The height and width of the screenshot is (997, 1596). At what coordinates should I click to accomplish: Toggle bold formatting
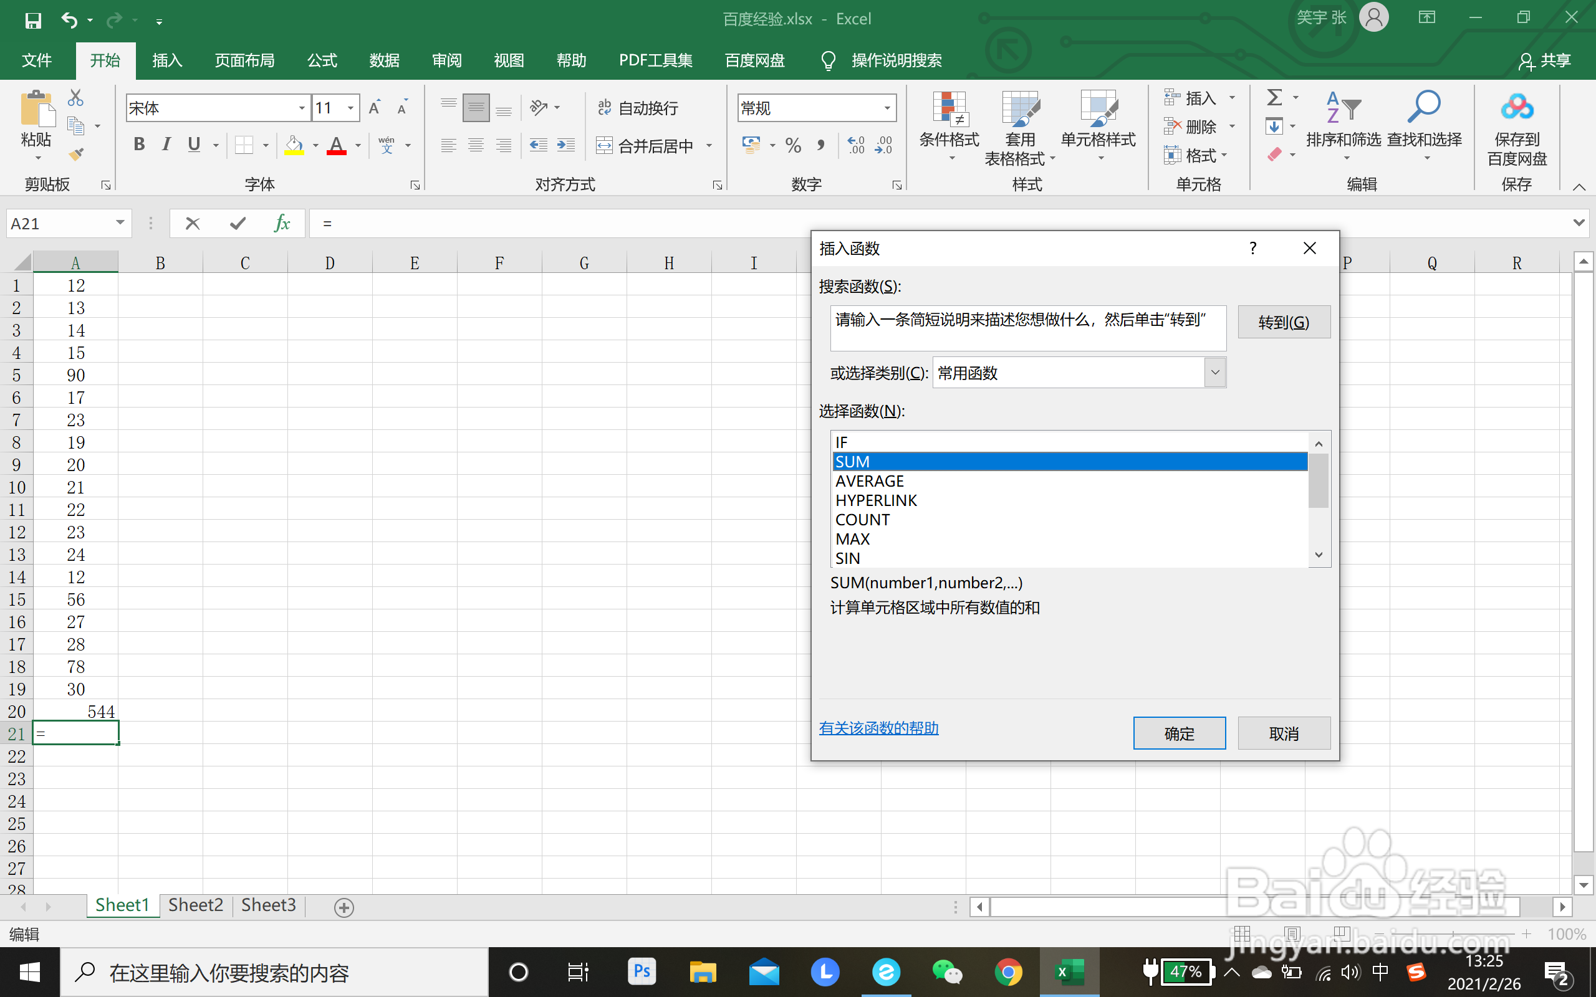pos(139,144)
